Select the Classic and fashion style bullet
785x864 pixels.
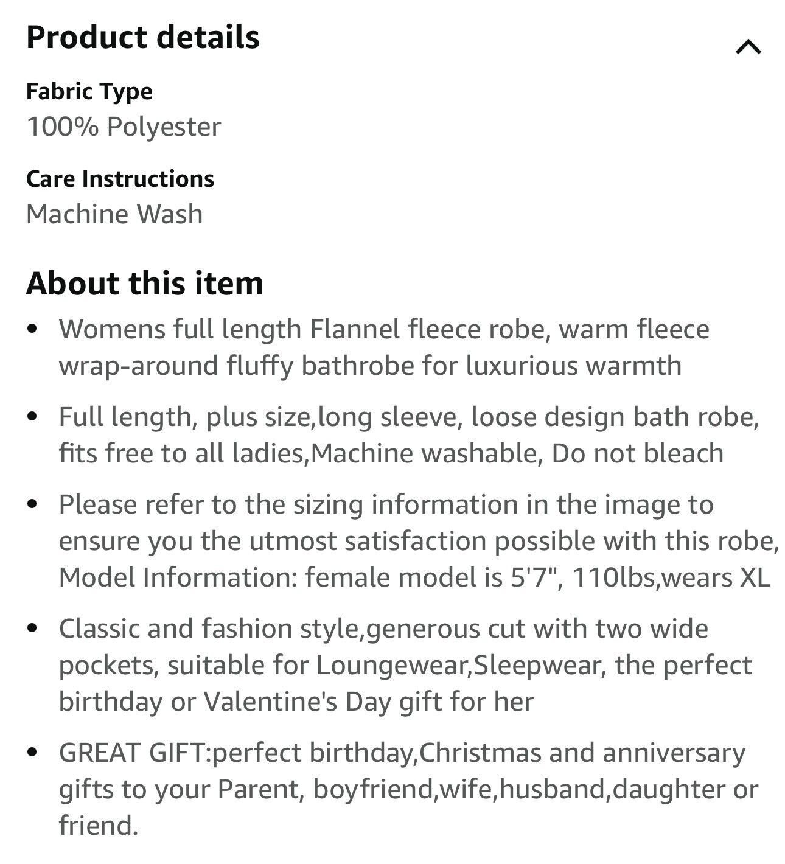(405, 665)
